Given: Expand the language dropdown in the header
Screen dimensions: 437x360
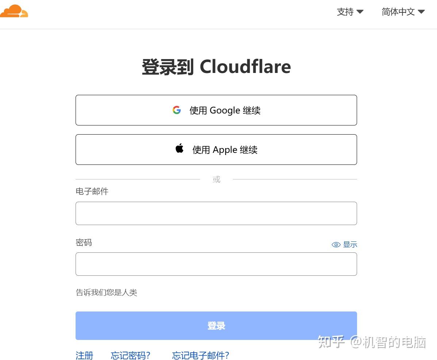Looking at the screenshot, I should point(422,12).
